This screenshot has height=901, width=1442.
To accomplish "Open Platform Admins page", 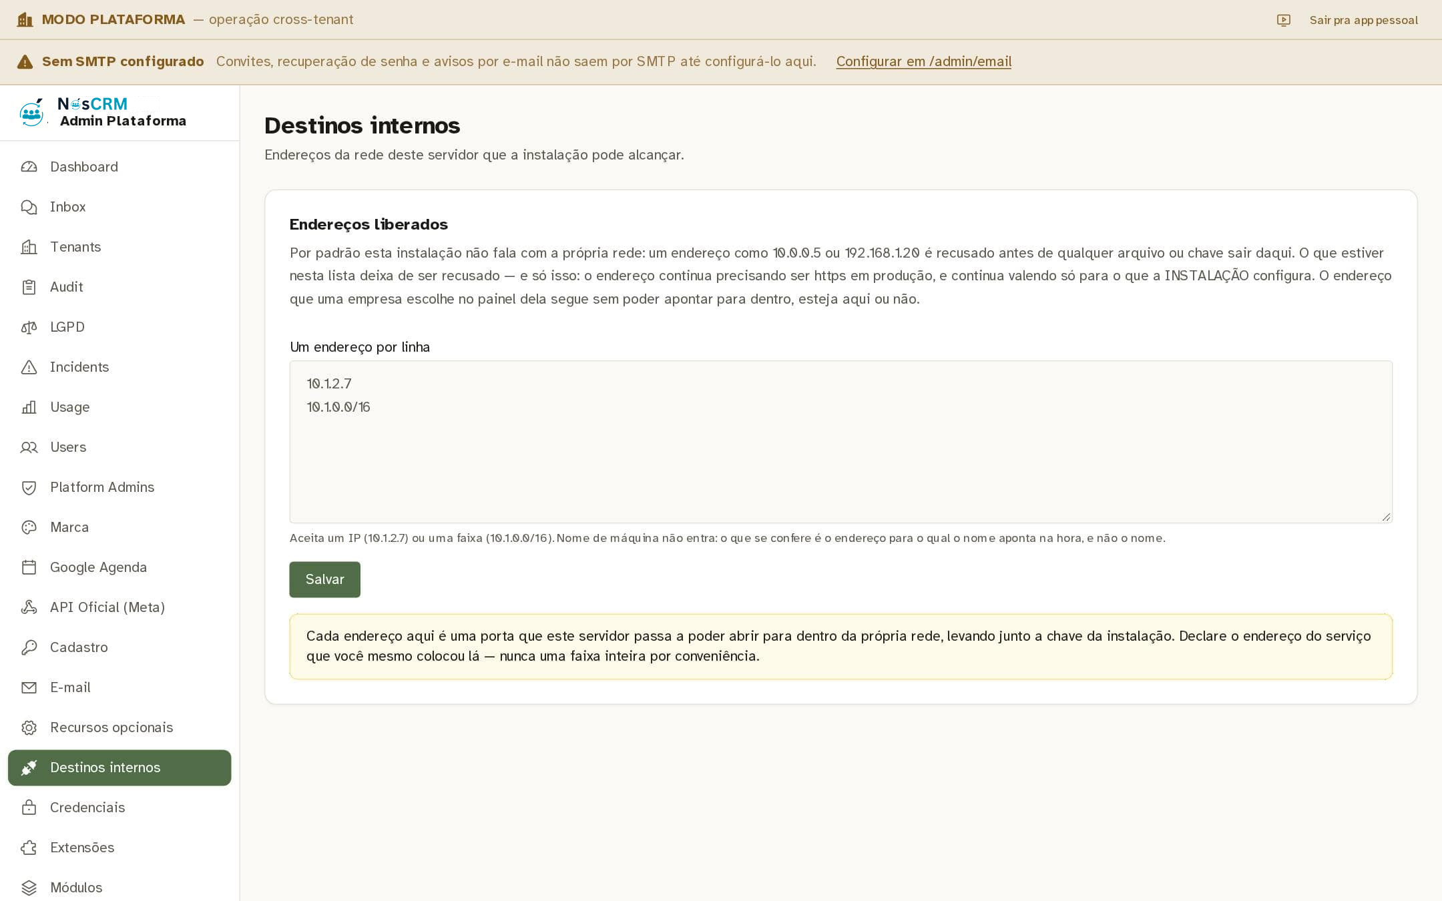I will [x=119, y=487].
